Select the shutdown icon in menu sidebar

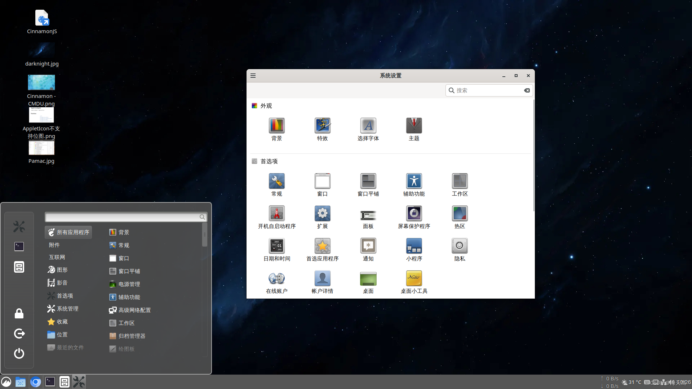[19, 354]
